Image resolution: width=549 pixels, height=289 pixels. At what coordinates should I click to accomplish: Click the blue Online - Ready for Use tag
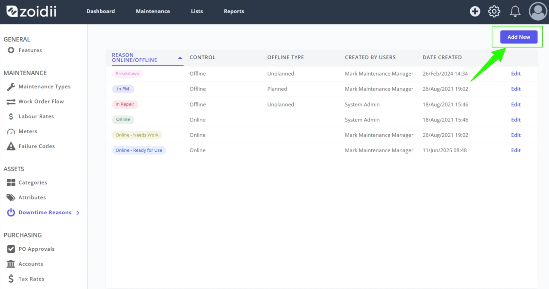click(x=139, y=150)
